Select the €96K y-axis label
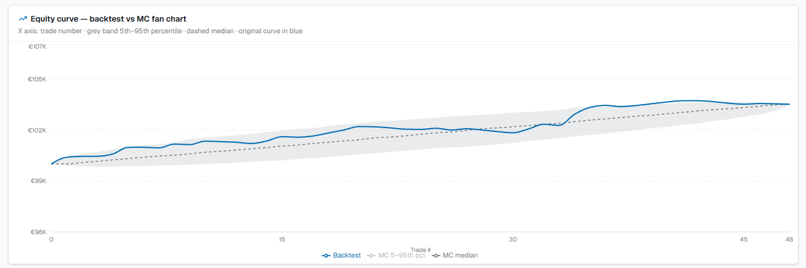The width and height of the screenshot is (806, 268). 39,232
